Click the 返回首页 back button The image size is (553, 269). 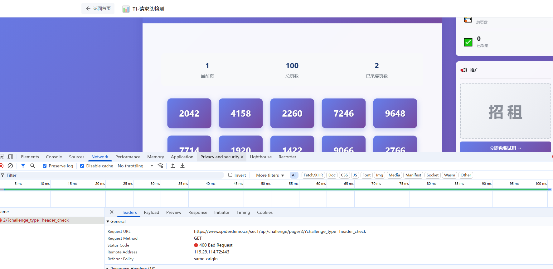[x=98, y=9]
